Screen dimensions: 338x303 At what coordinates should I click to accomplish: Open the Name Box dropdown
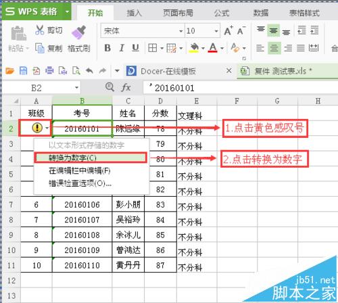point(76,87)
